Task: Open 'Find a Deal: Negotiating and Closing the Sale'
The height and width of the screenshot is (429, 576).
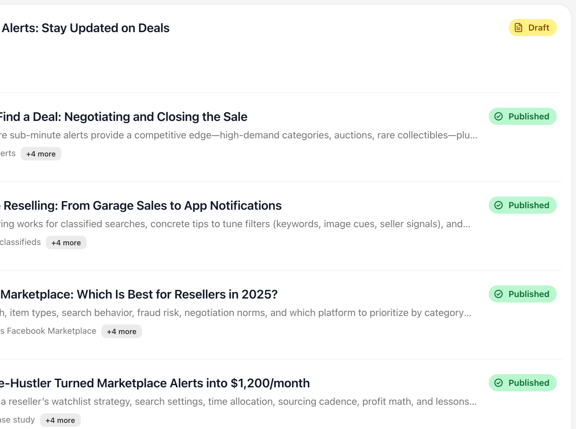Action: tap(123, 117)
